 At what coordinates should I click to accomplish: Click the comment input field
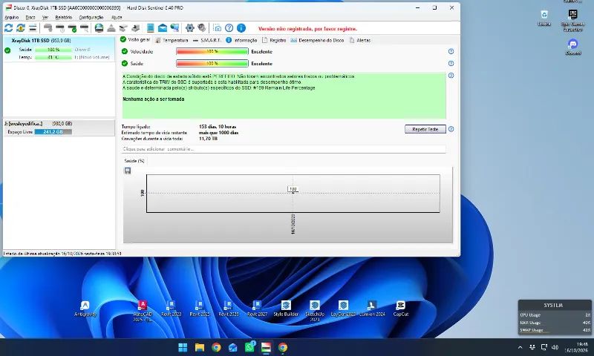284,149
